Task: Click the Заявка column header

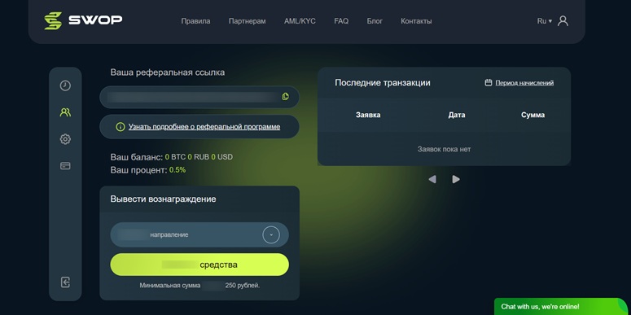Action: (x=368, y=115)
